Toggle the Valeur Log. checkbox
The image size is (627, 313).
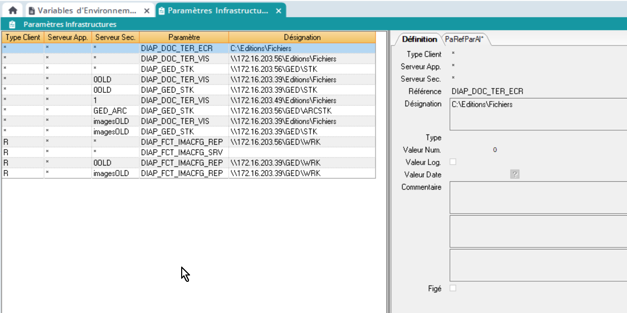coord(453,162)
